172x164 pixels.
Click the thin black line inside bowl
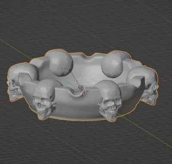click(74, 77)
